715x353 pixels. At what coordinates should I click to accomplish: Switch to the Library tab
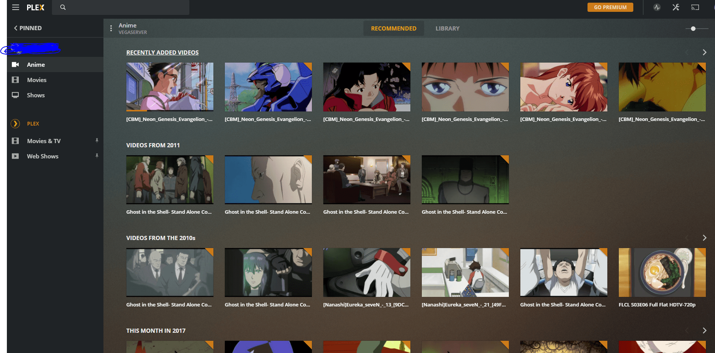tap(447, 28)
